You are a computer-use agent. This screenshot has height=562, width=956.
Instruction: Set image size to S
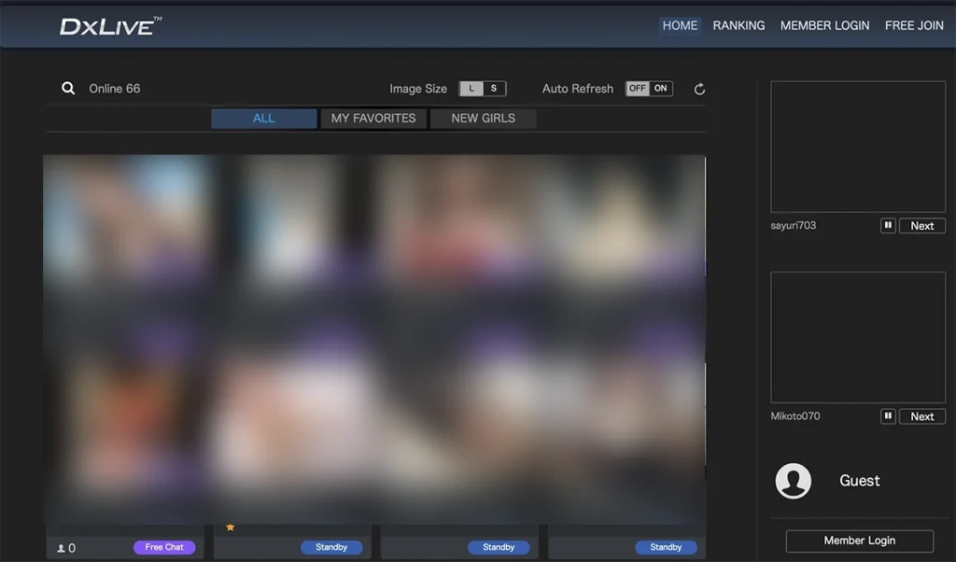494,89
